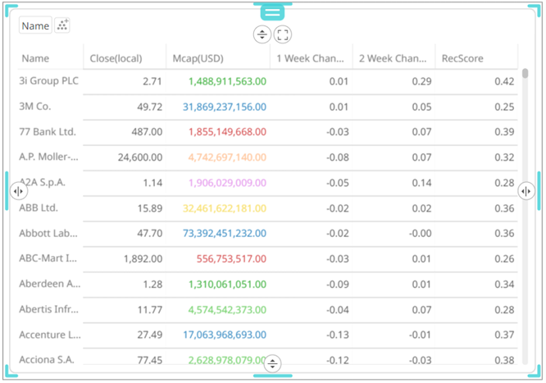Select the 3M Co. row name
This screenshot has height=383, width=546.
(34, 107)
